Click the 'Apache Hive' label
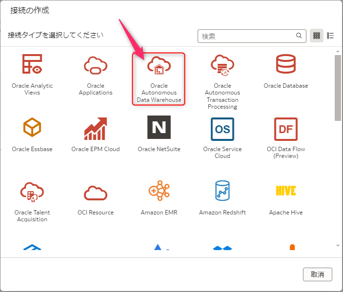 click(286, 213)
